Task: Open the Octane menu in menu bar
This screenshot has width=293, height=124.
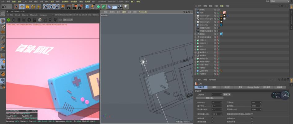Action: tap(120, 1)
